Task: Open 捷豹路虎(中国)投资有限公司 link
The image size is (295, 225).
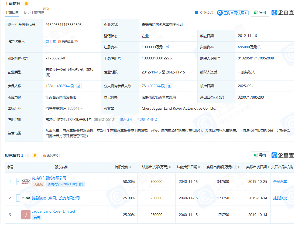Action: click(56, 198)
